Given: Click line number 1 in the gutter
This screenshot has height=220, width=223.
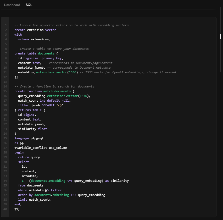Looking at the screenshot, I should coord(6,25).
